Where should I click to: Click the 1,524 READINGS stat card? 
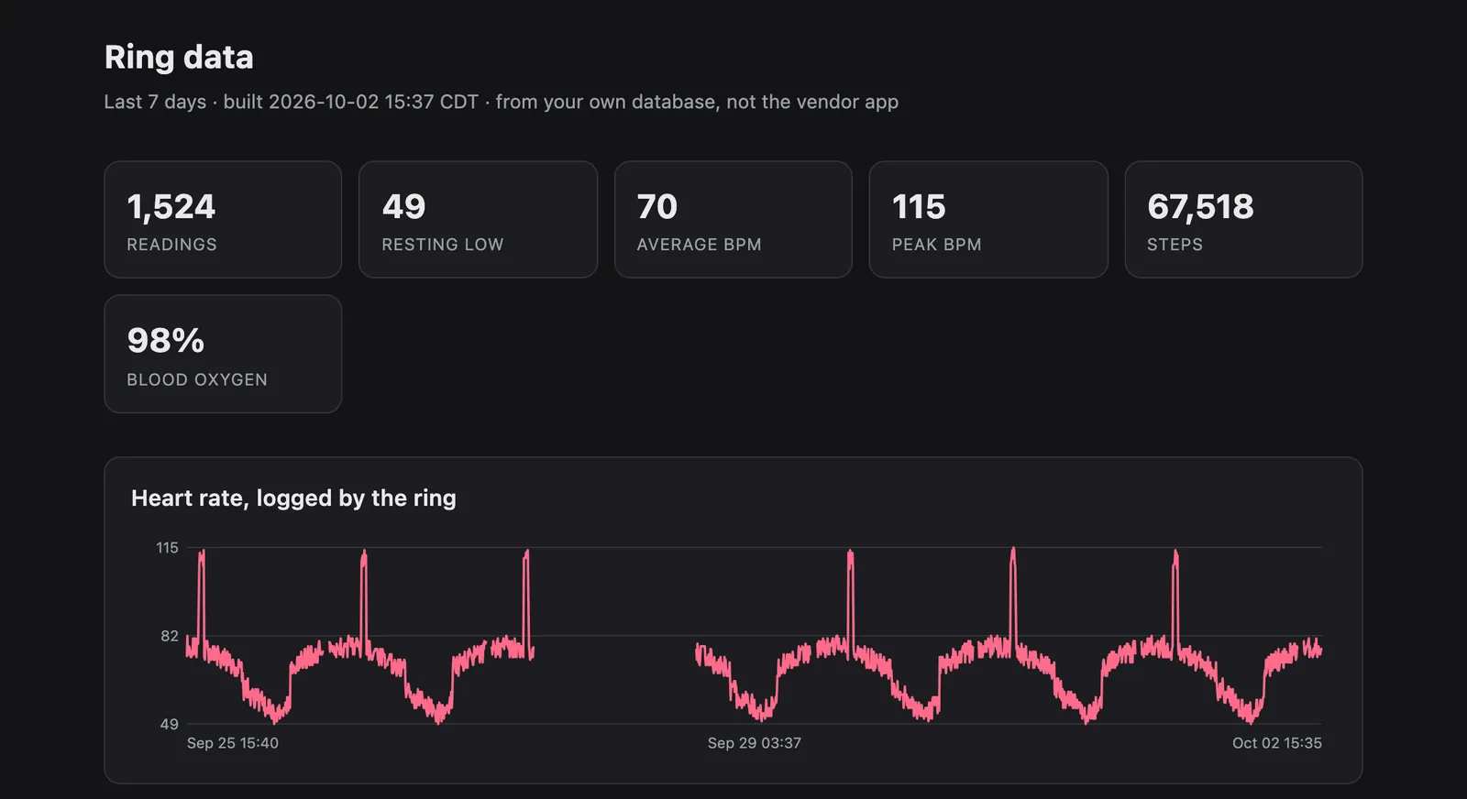[223, 220]
